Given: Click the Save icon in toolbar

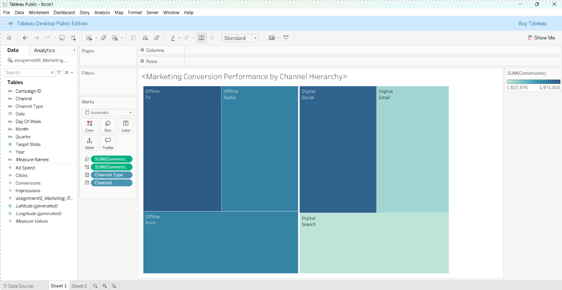Looking at the screenshot, I should (62, 38).
